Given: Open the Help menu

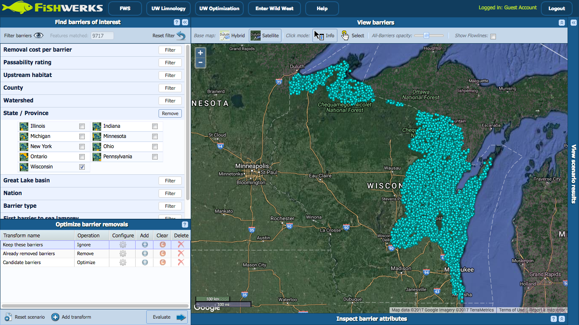Looking at the screenshot, I should pos(322,8).
